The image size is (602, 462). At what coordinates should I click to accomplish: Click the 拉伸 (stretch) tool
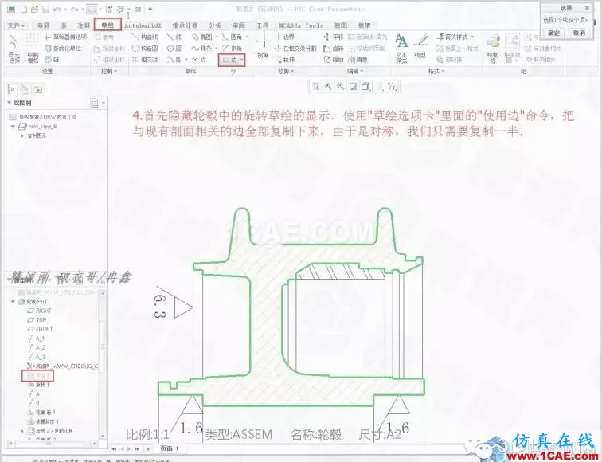pos(285,60)
